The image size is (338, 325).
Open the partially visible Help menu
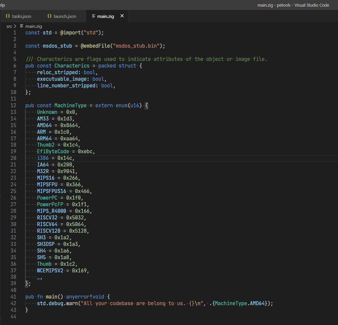point(2,5)
